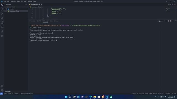Open the Accounts icon in activity bar
The height and width of the screenshot is (99, 177).
pos(2,86)
